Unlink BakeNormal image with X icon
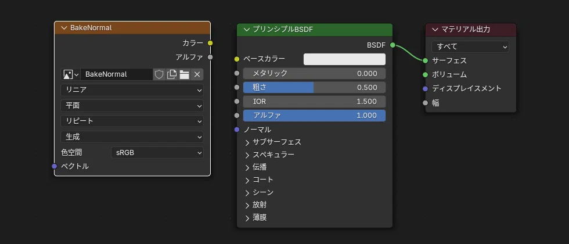 197,74
